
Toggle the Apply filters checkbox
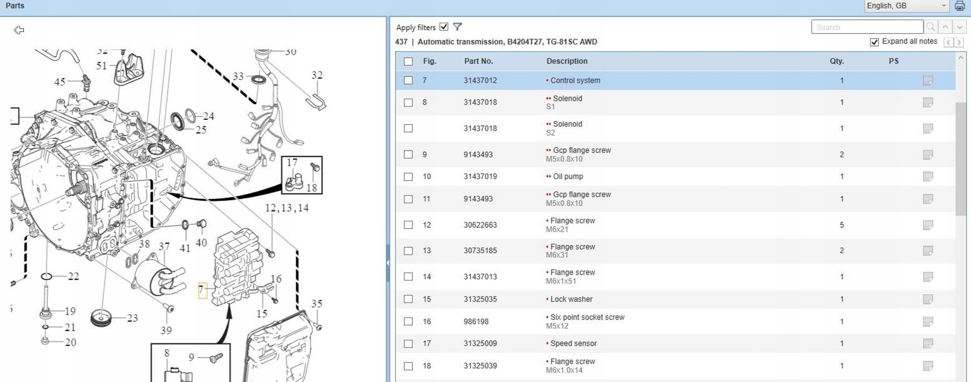(444, 27)
